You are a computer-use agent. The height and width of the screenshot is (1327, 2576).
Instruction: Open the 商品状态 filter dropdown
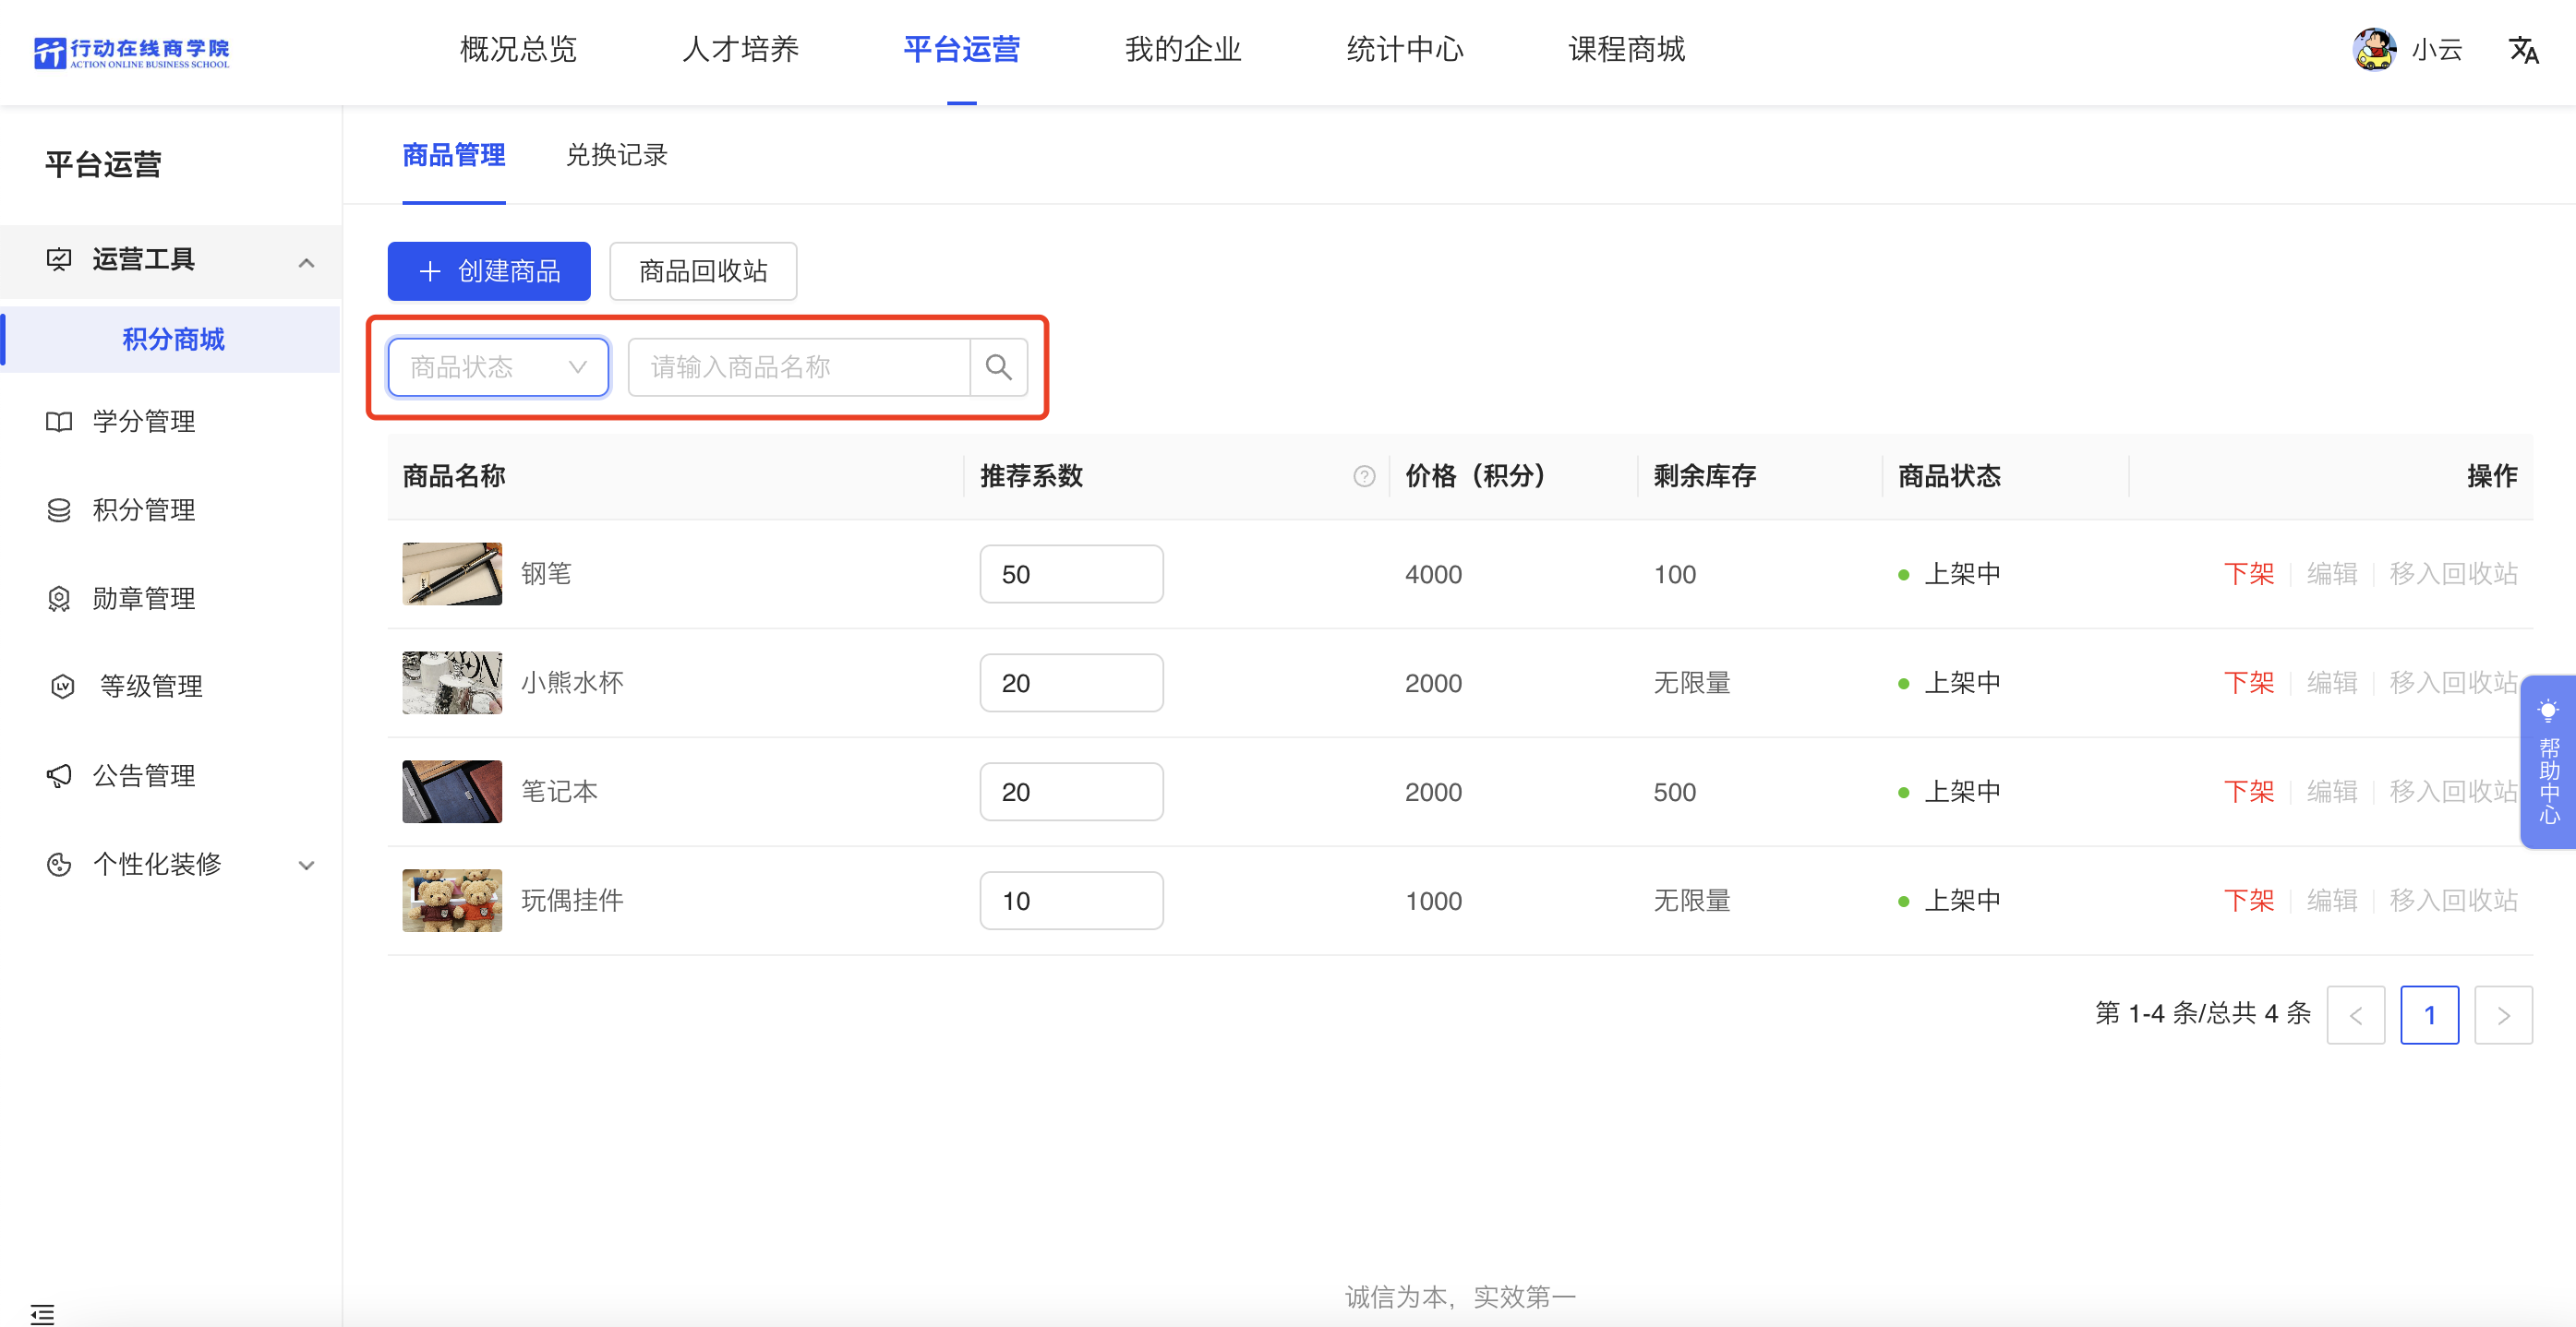pyautogui.click(x=498, y=367)
